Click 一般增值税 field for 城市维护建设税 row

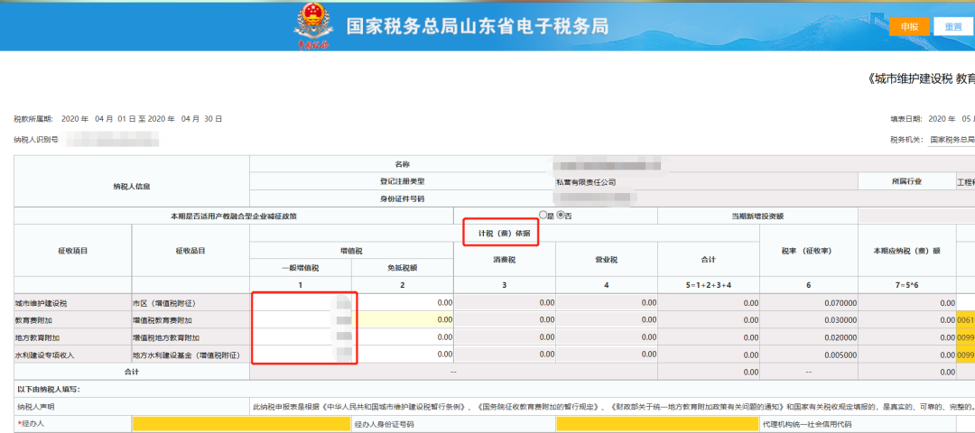point(301,302)
